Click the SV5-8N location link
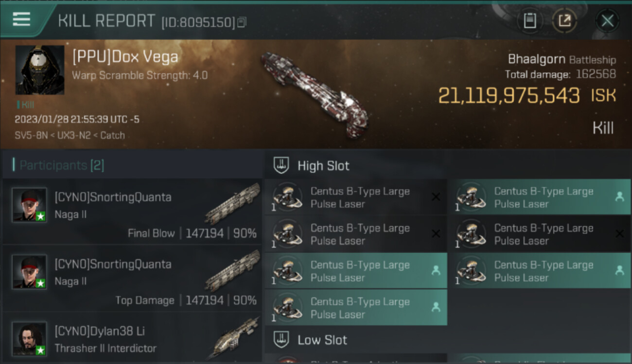The image size is (632, 364). (31, 135)
